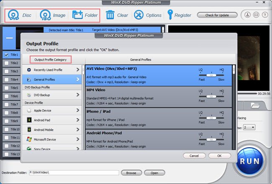
Task: Click the General Profiles column header
Action: click(x=141, y=60)
